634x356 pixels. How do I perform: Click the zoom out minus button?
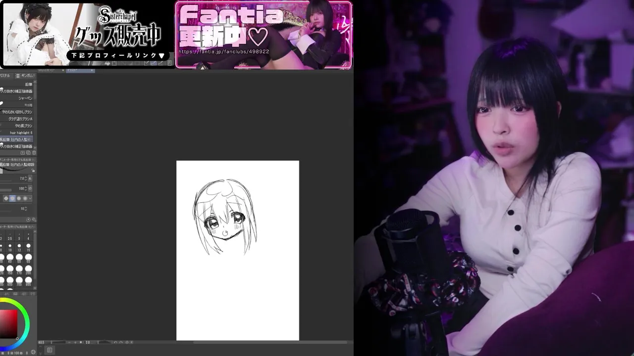coord(69,342)
